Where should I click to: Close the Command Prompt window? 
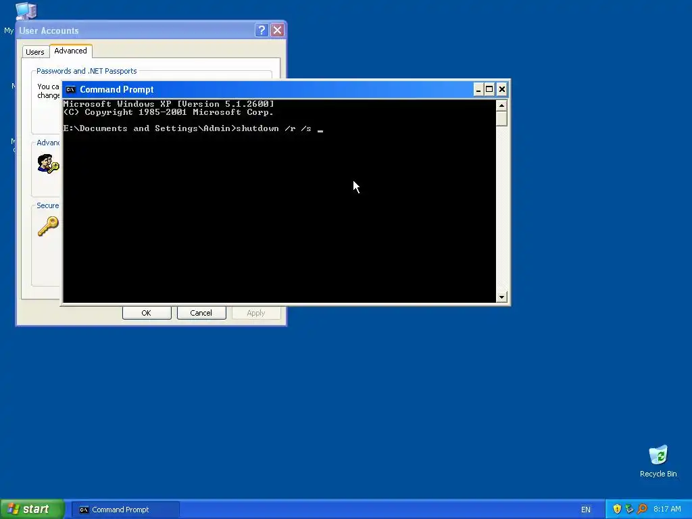tap(502, 90)
